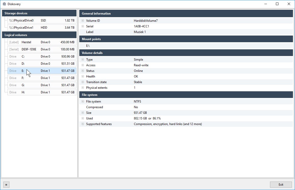Select PhysicalDrive0 SSD storage device

pyautogui.click(x=42, y=20)
